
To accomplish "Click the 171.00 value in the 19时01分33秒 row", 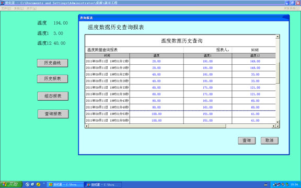I will (x=207, y=88).
